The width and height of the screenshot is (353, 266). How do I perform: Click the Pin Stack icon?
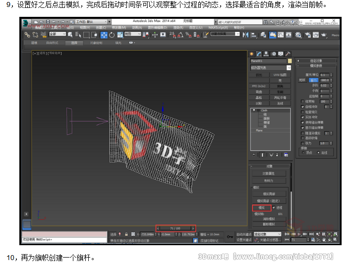pyautogui.click(x=254, y=155)
